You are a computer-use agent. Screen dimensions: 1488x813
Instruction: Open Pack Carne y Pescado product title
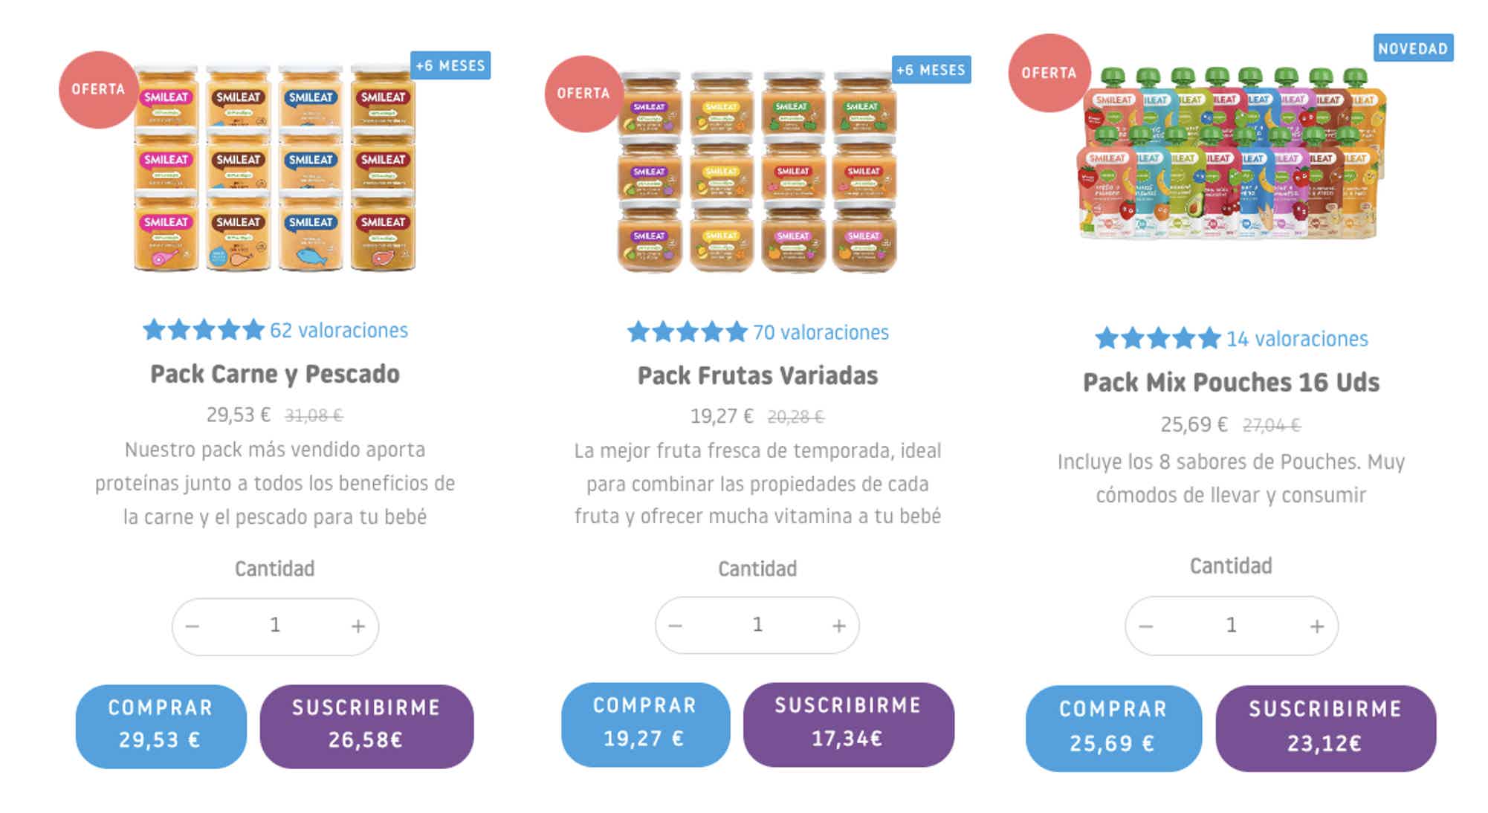click(x=275, y=374)
